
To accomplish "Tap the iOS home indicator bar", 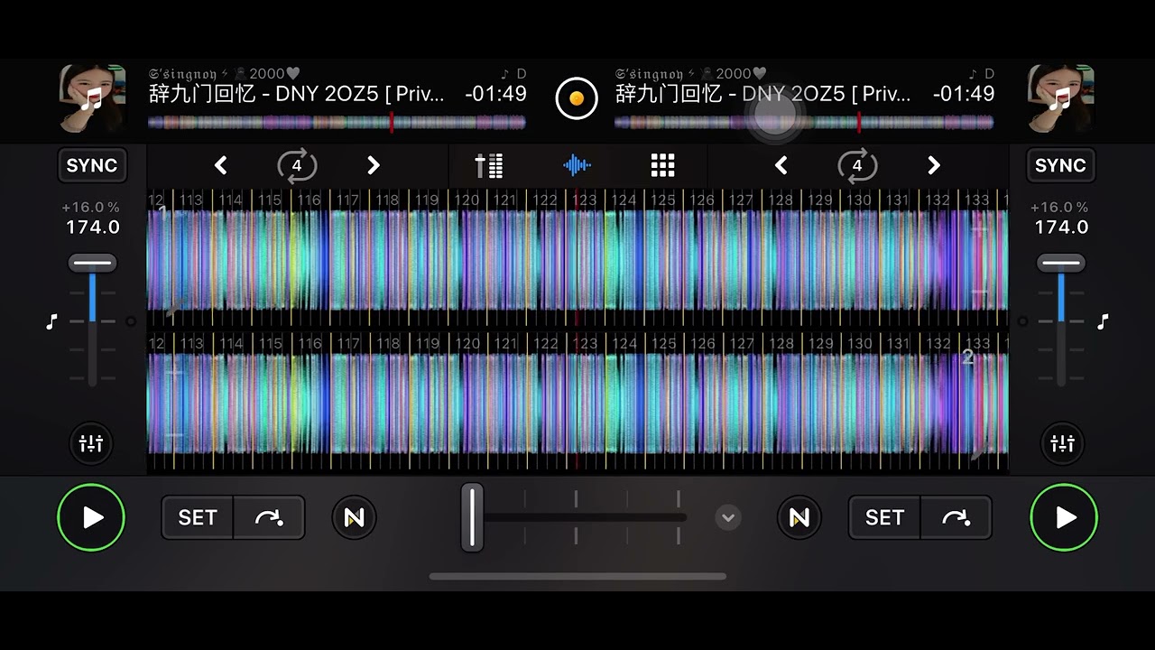I will click(577, 576).
